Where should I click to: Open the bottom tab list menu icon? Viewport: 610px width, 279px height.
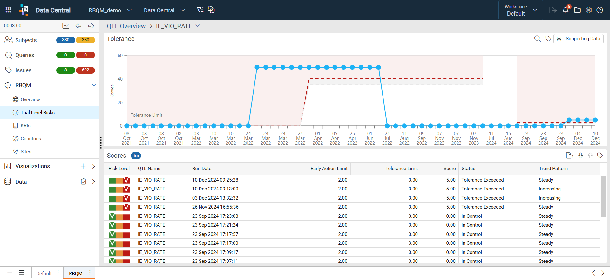tap(22, 273)
